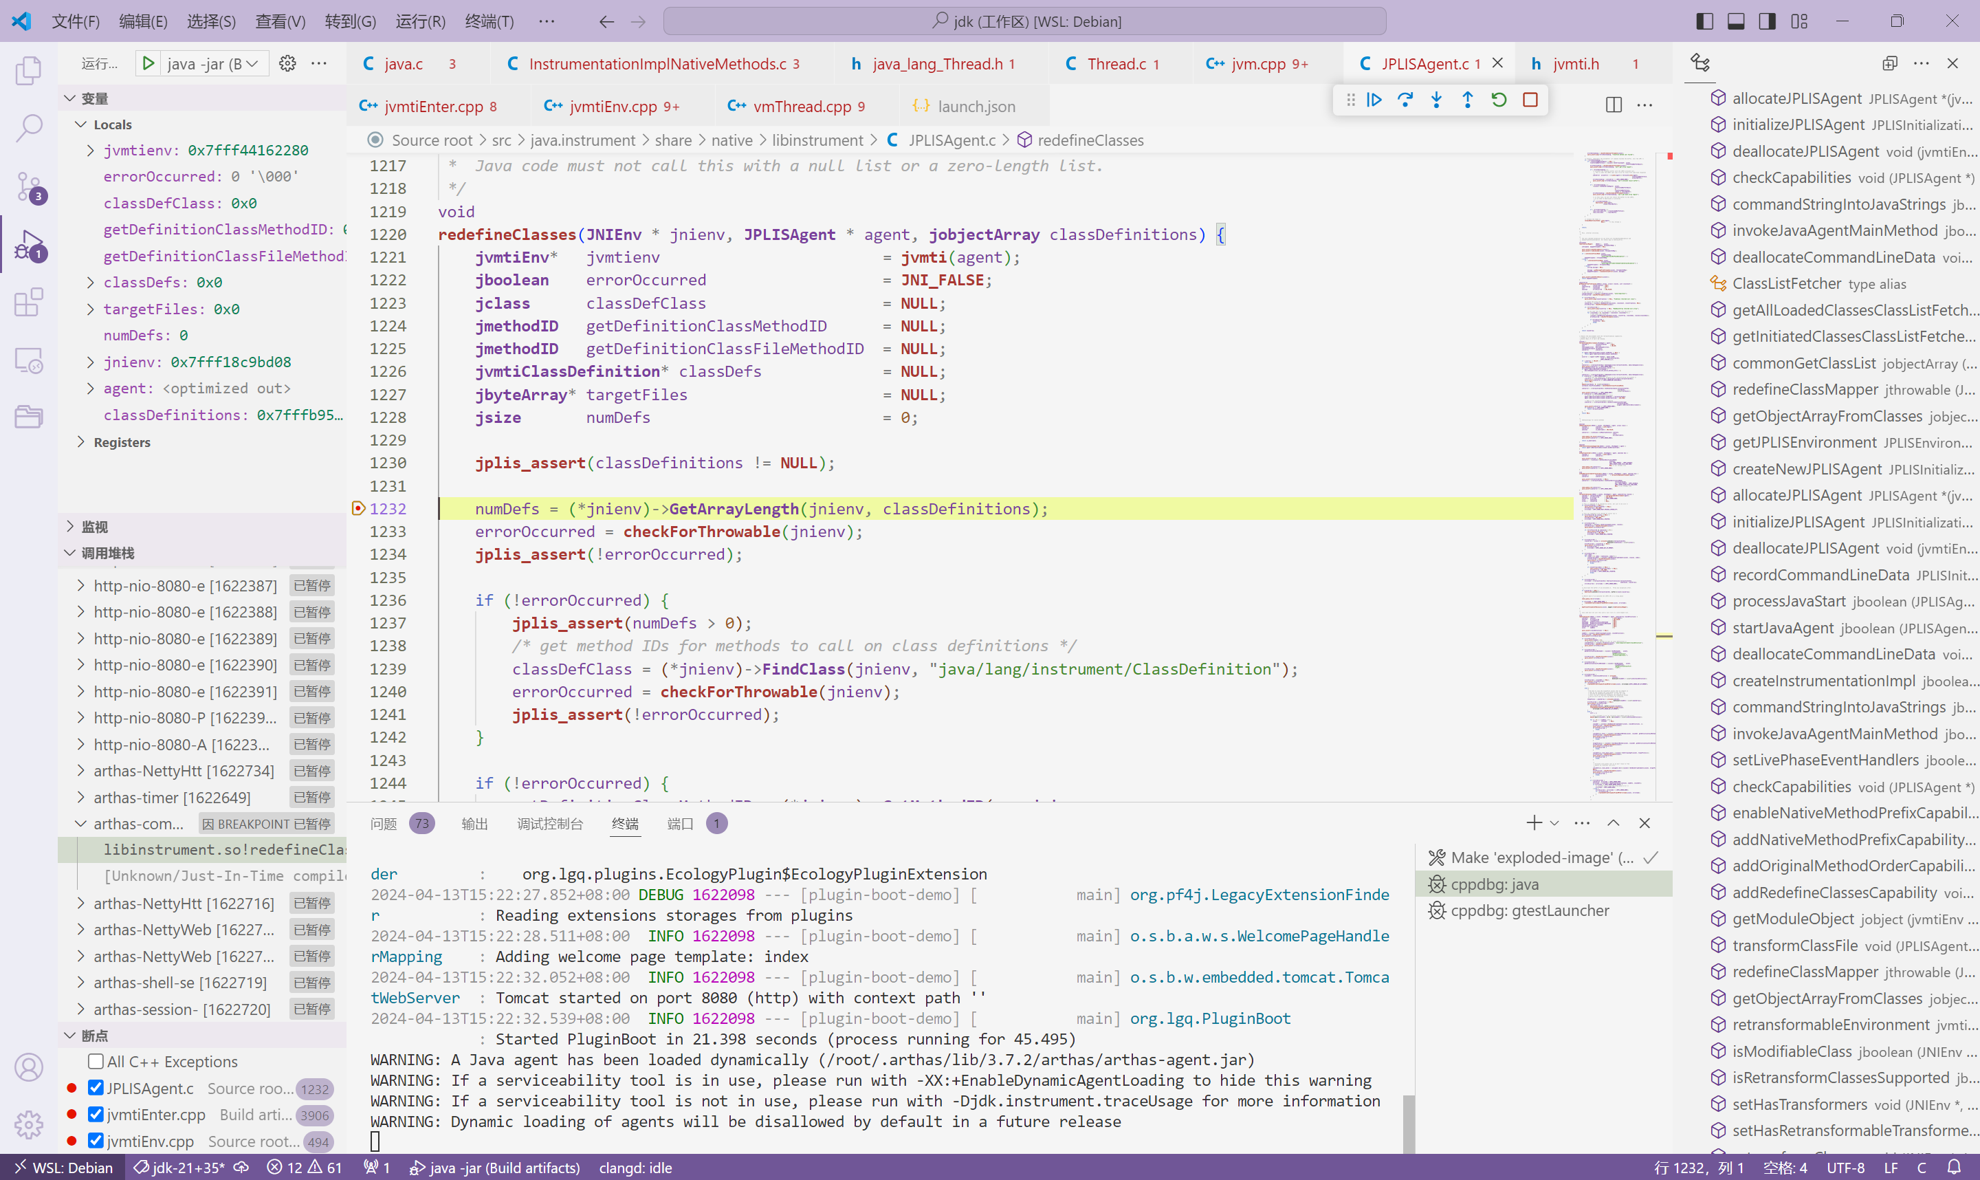
Task: Open the Manage gear in activity bar
Action: point(29,1124)
